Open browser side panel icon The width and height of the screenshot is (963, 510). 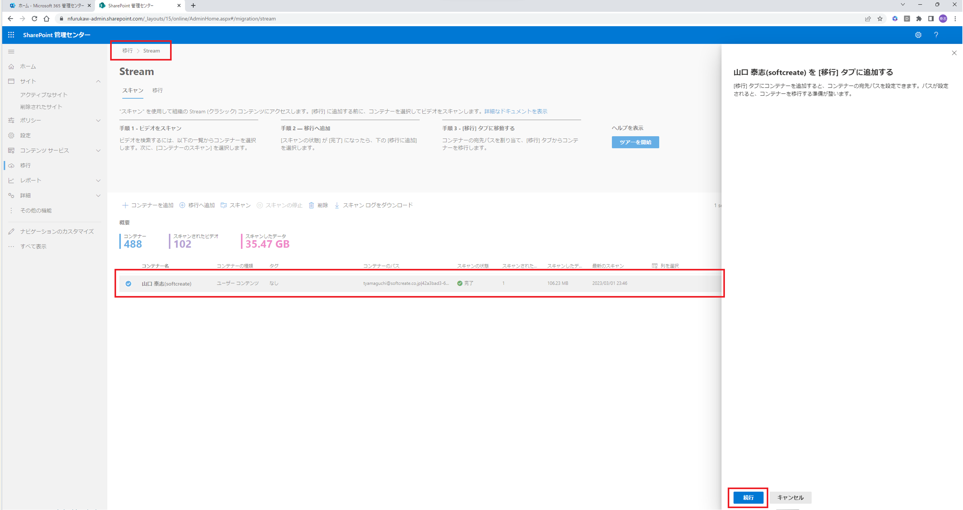tap(931, 18)
